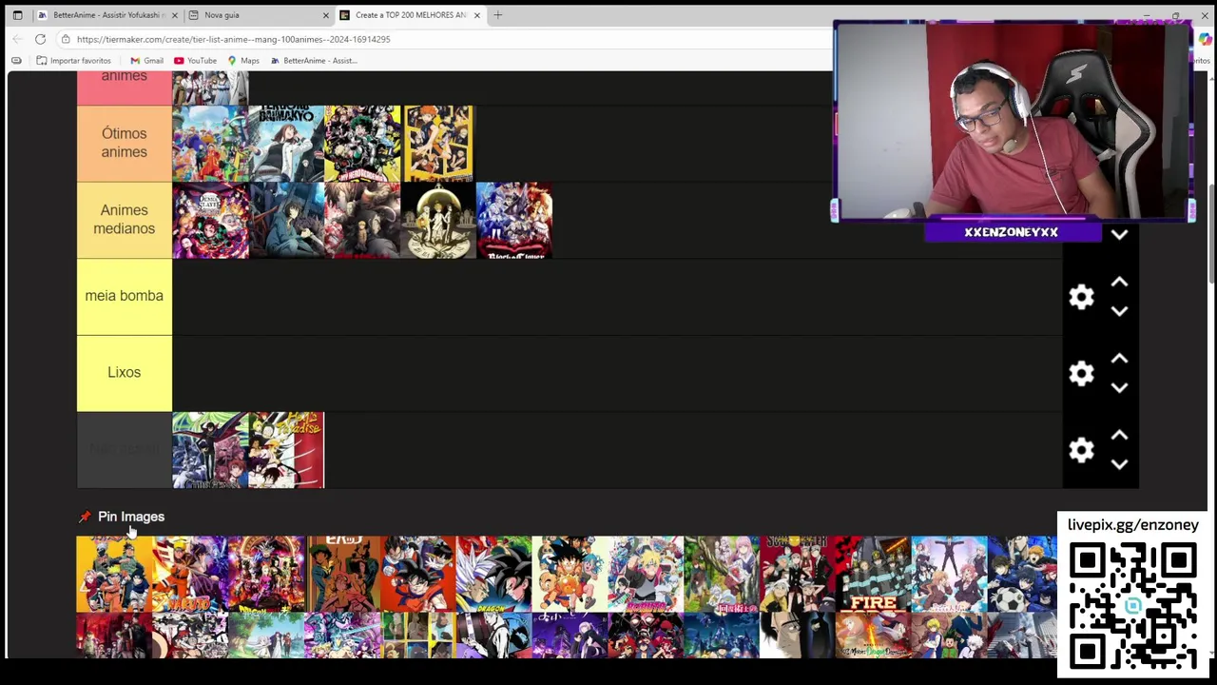Close the Nova guia tab
Screen dimensions: 1217x685
point(325,15)
